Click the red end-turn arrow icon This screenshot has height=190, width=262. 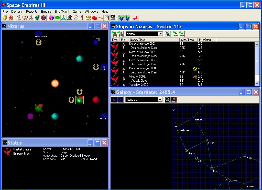tap(135, 18)
